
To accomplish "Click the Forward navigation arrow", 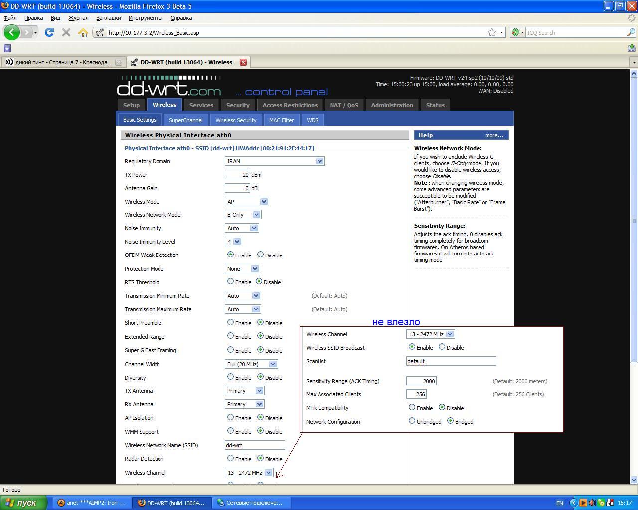I will pyautogui.click(x=26, y=32).
